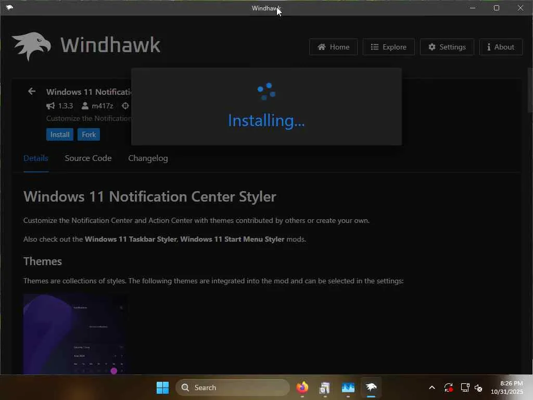This screenshot has height=400, width=533.
Task: Go back using the left arrow icon
Action: (x=32, y=91)
